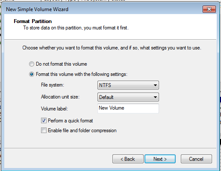221x171 pixels.
Task: Click the "Format this volume with the following settings" label
Action: coord(82,74)
